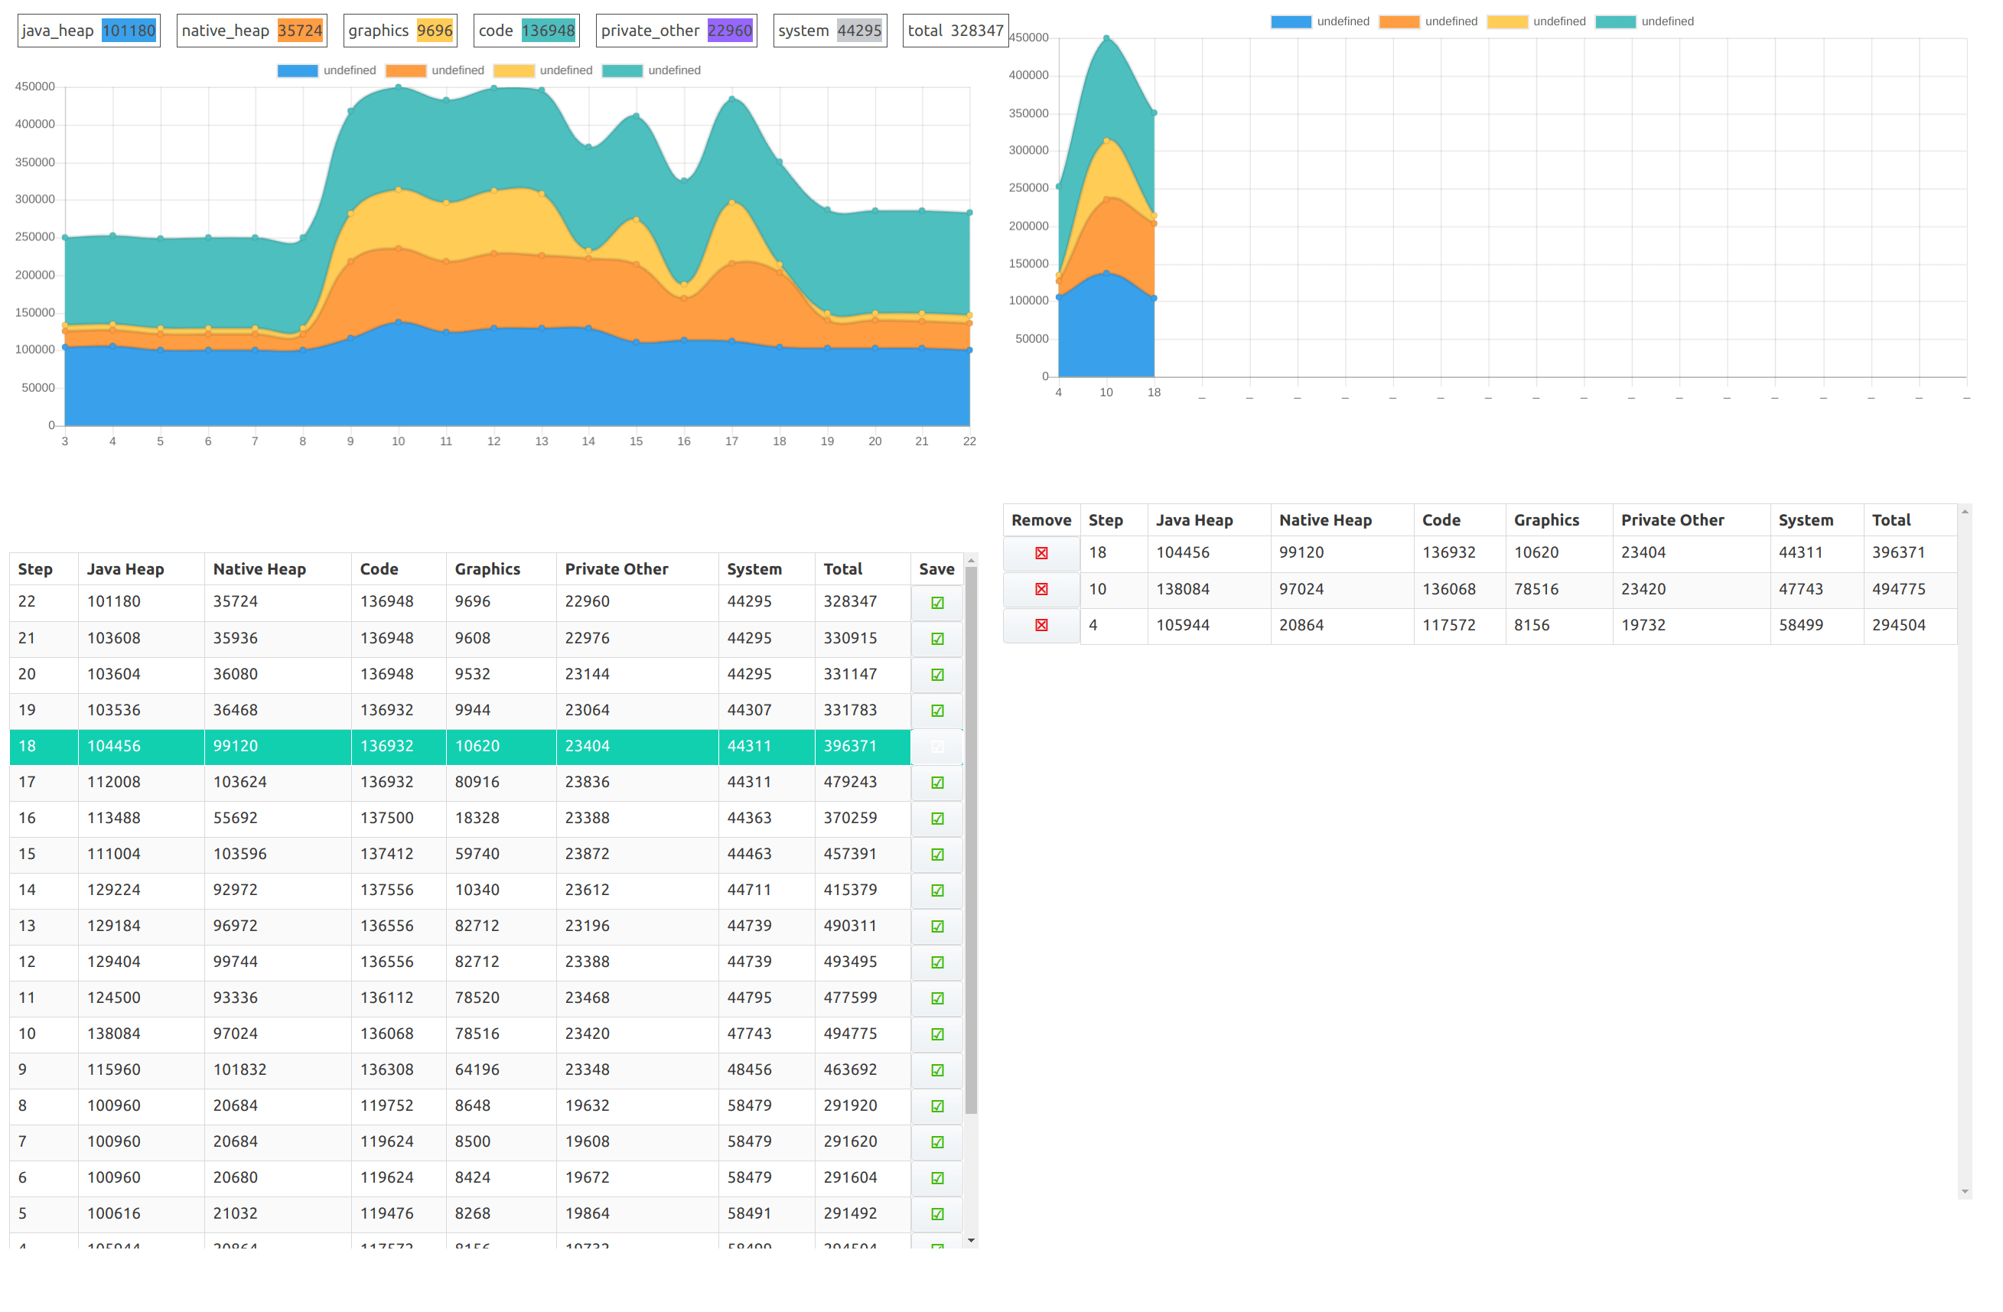Image resolution: width=2003 pixels, height=1312 pixels.
Task: Select the highlighted step 18 table row
Action: coord(460,747)
